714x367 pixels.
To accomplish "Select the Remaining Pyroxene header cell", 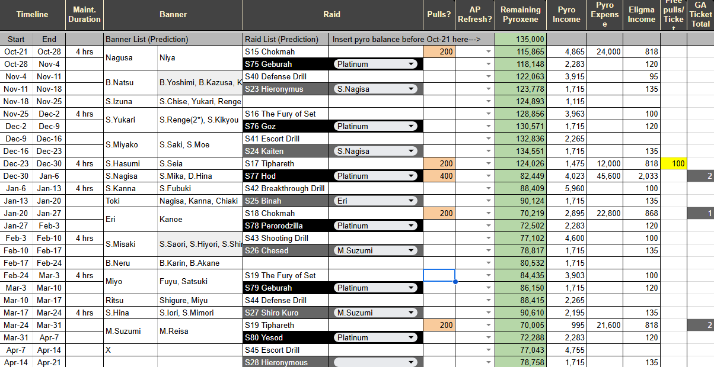I will click(x=520, y=15).
